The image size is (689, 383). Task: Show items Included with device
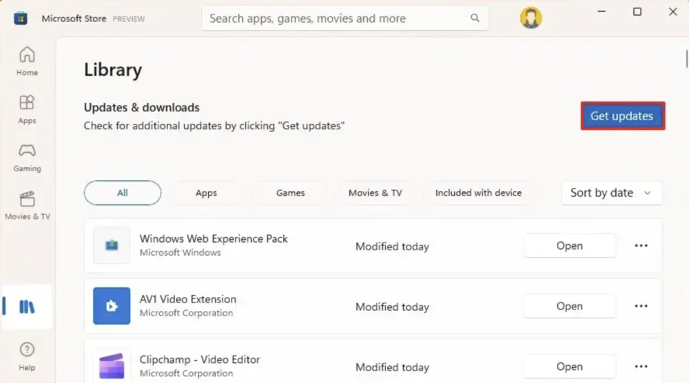pos(479,193)
